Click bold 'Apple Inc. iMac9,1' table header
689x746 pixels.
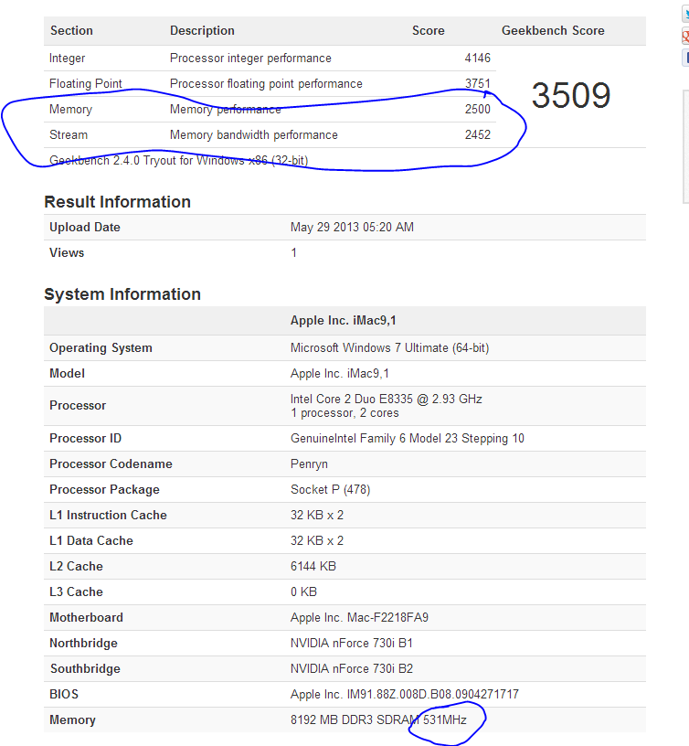click(x=344, y=321)
